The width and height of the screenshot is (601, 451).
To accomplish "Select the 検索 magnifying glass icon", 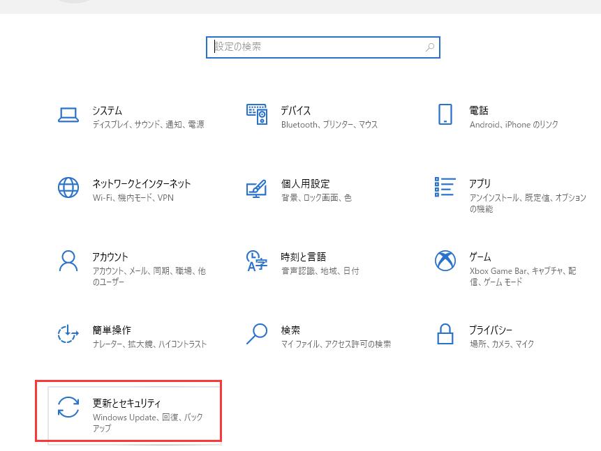I will coord(256,334).
